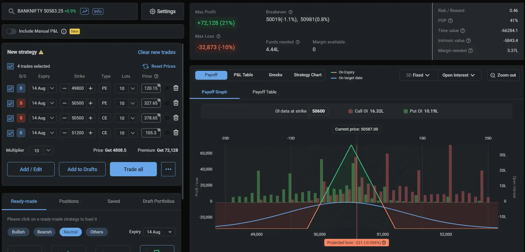Image resolution: width=525 pixels, height=252 pixels.
Task: Switch to Saved tab
Action: [114, 201]
